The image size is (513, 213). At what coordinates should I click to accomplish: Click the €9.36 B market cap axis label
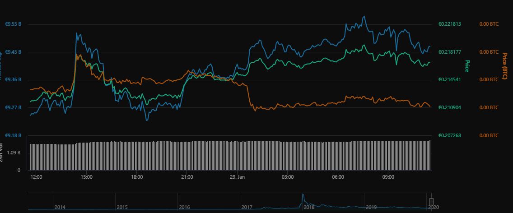(x=13, y=79)
